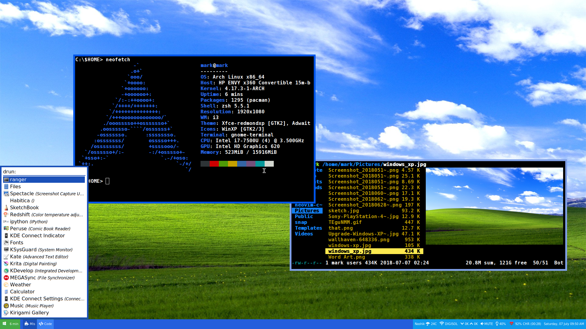Switch to the Mis workspace

tap(30, 324)
